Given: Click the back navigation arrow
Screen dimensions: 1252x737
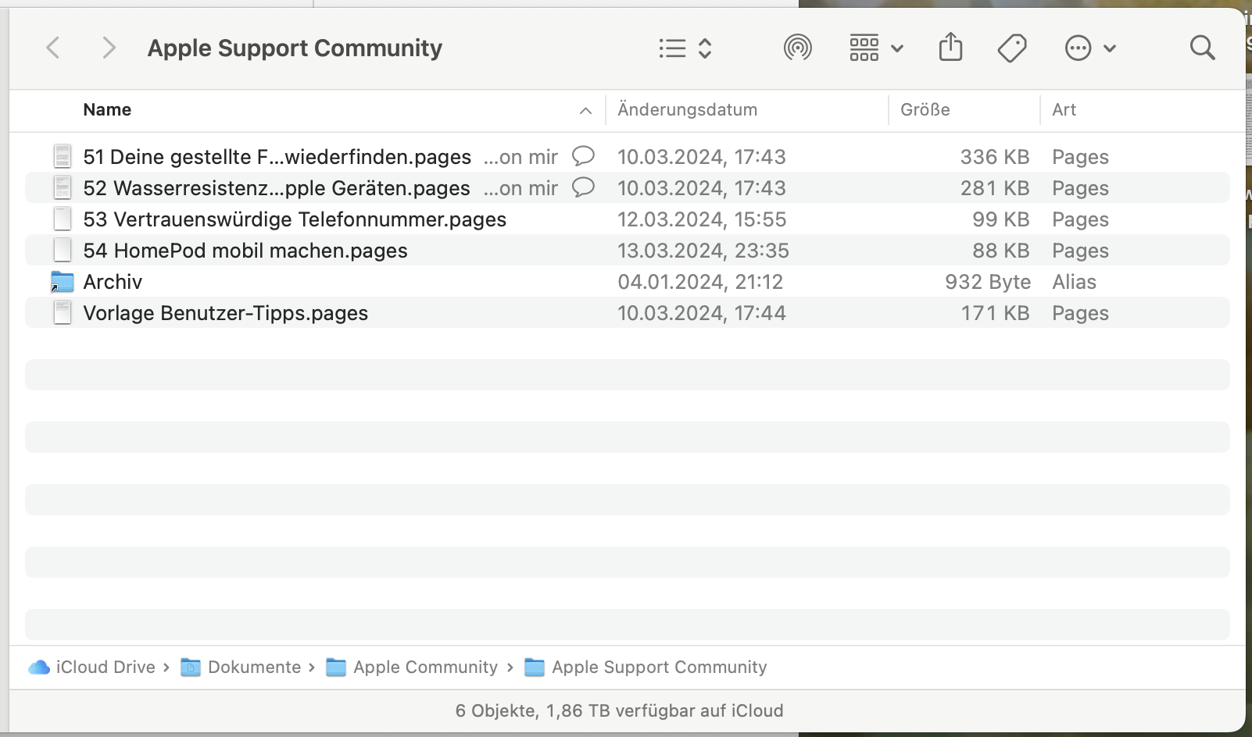Looking at the screenshot, I should (x=53, y=48).
